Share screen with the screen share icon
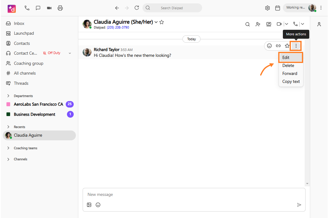Image resolution: width=328 pixels, height=218 pixels. click(x=269, y=24)
